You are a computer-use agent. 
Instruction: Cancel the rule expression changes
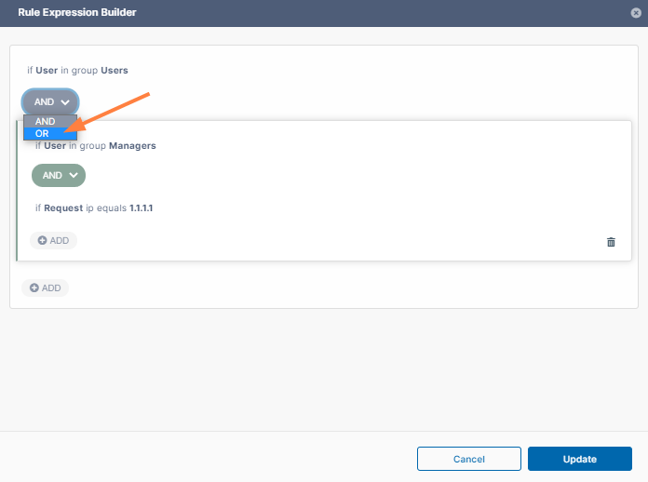pyautogui.click(x=468, y=459)
